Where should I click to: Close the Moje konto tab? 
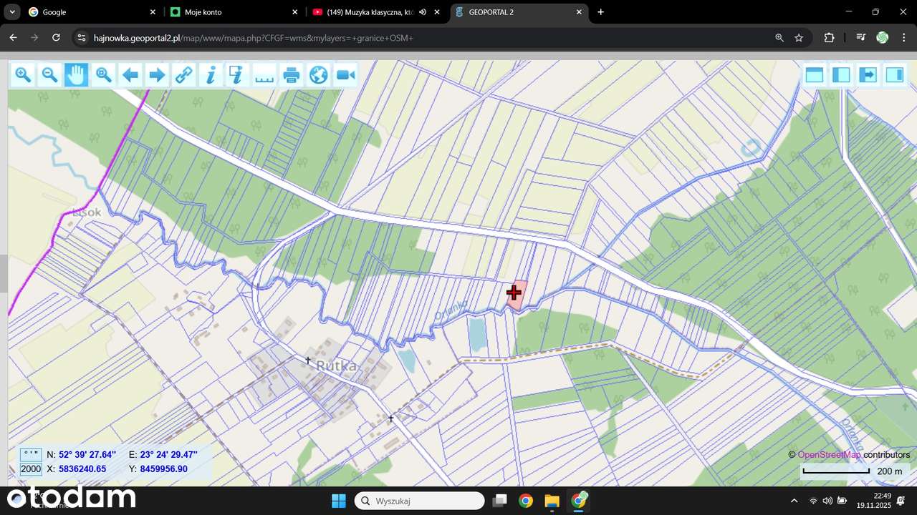click(294, 12)
